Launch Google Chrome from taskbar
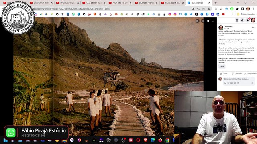257x144 pixels. coord(167,140)
